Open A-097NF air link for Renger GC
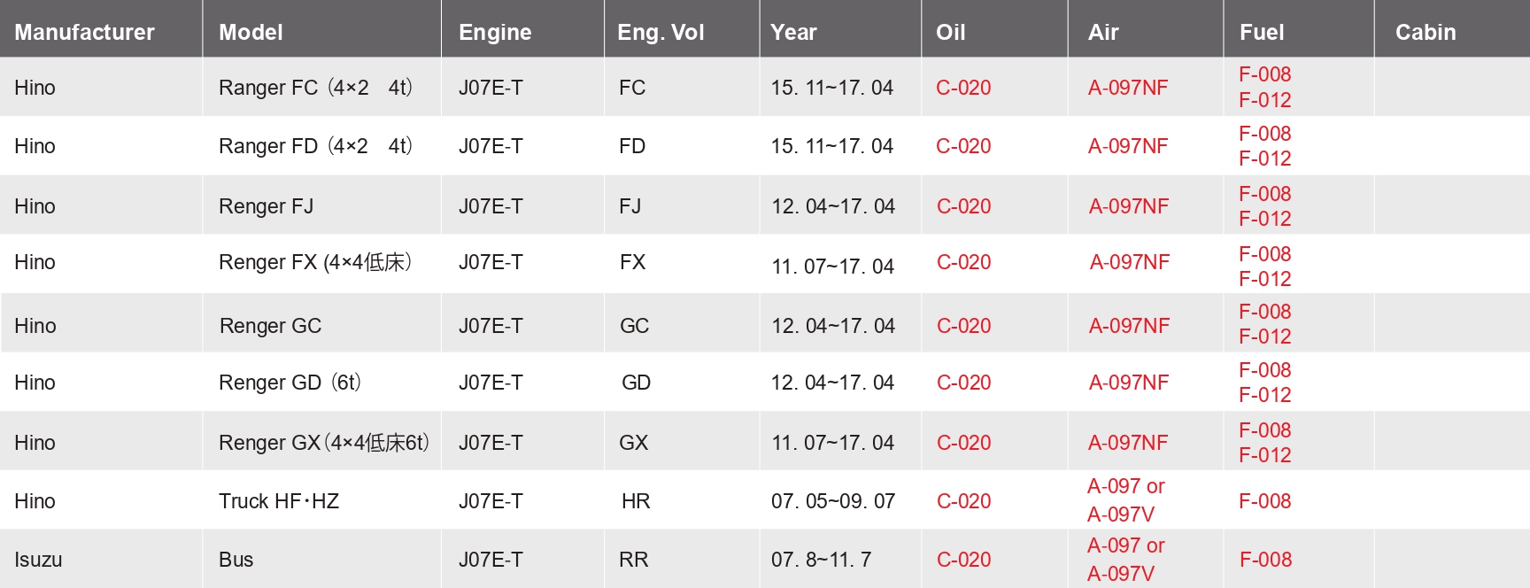 click(x=1129, y=326)
